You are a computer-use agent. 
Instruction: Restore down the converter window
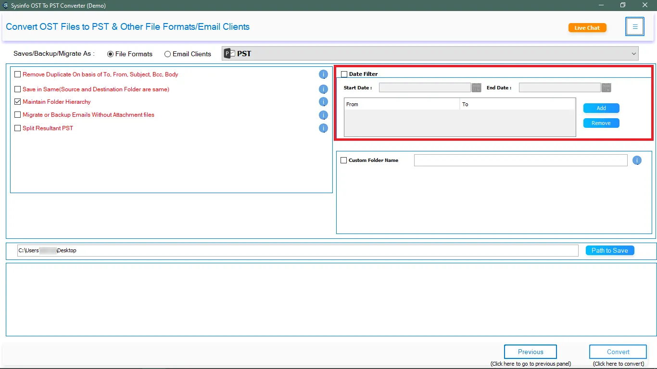pyautogui.click(x=623, y=5)
